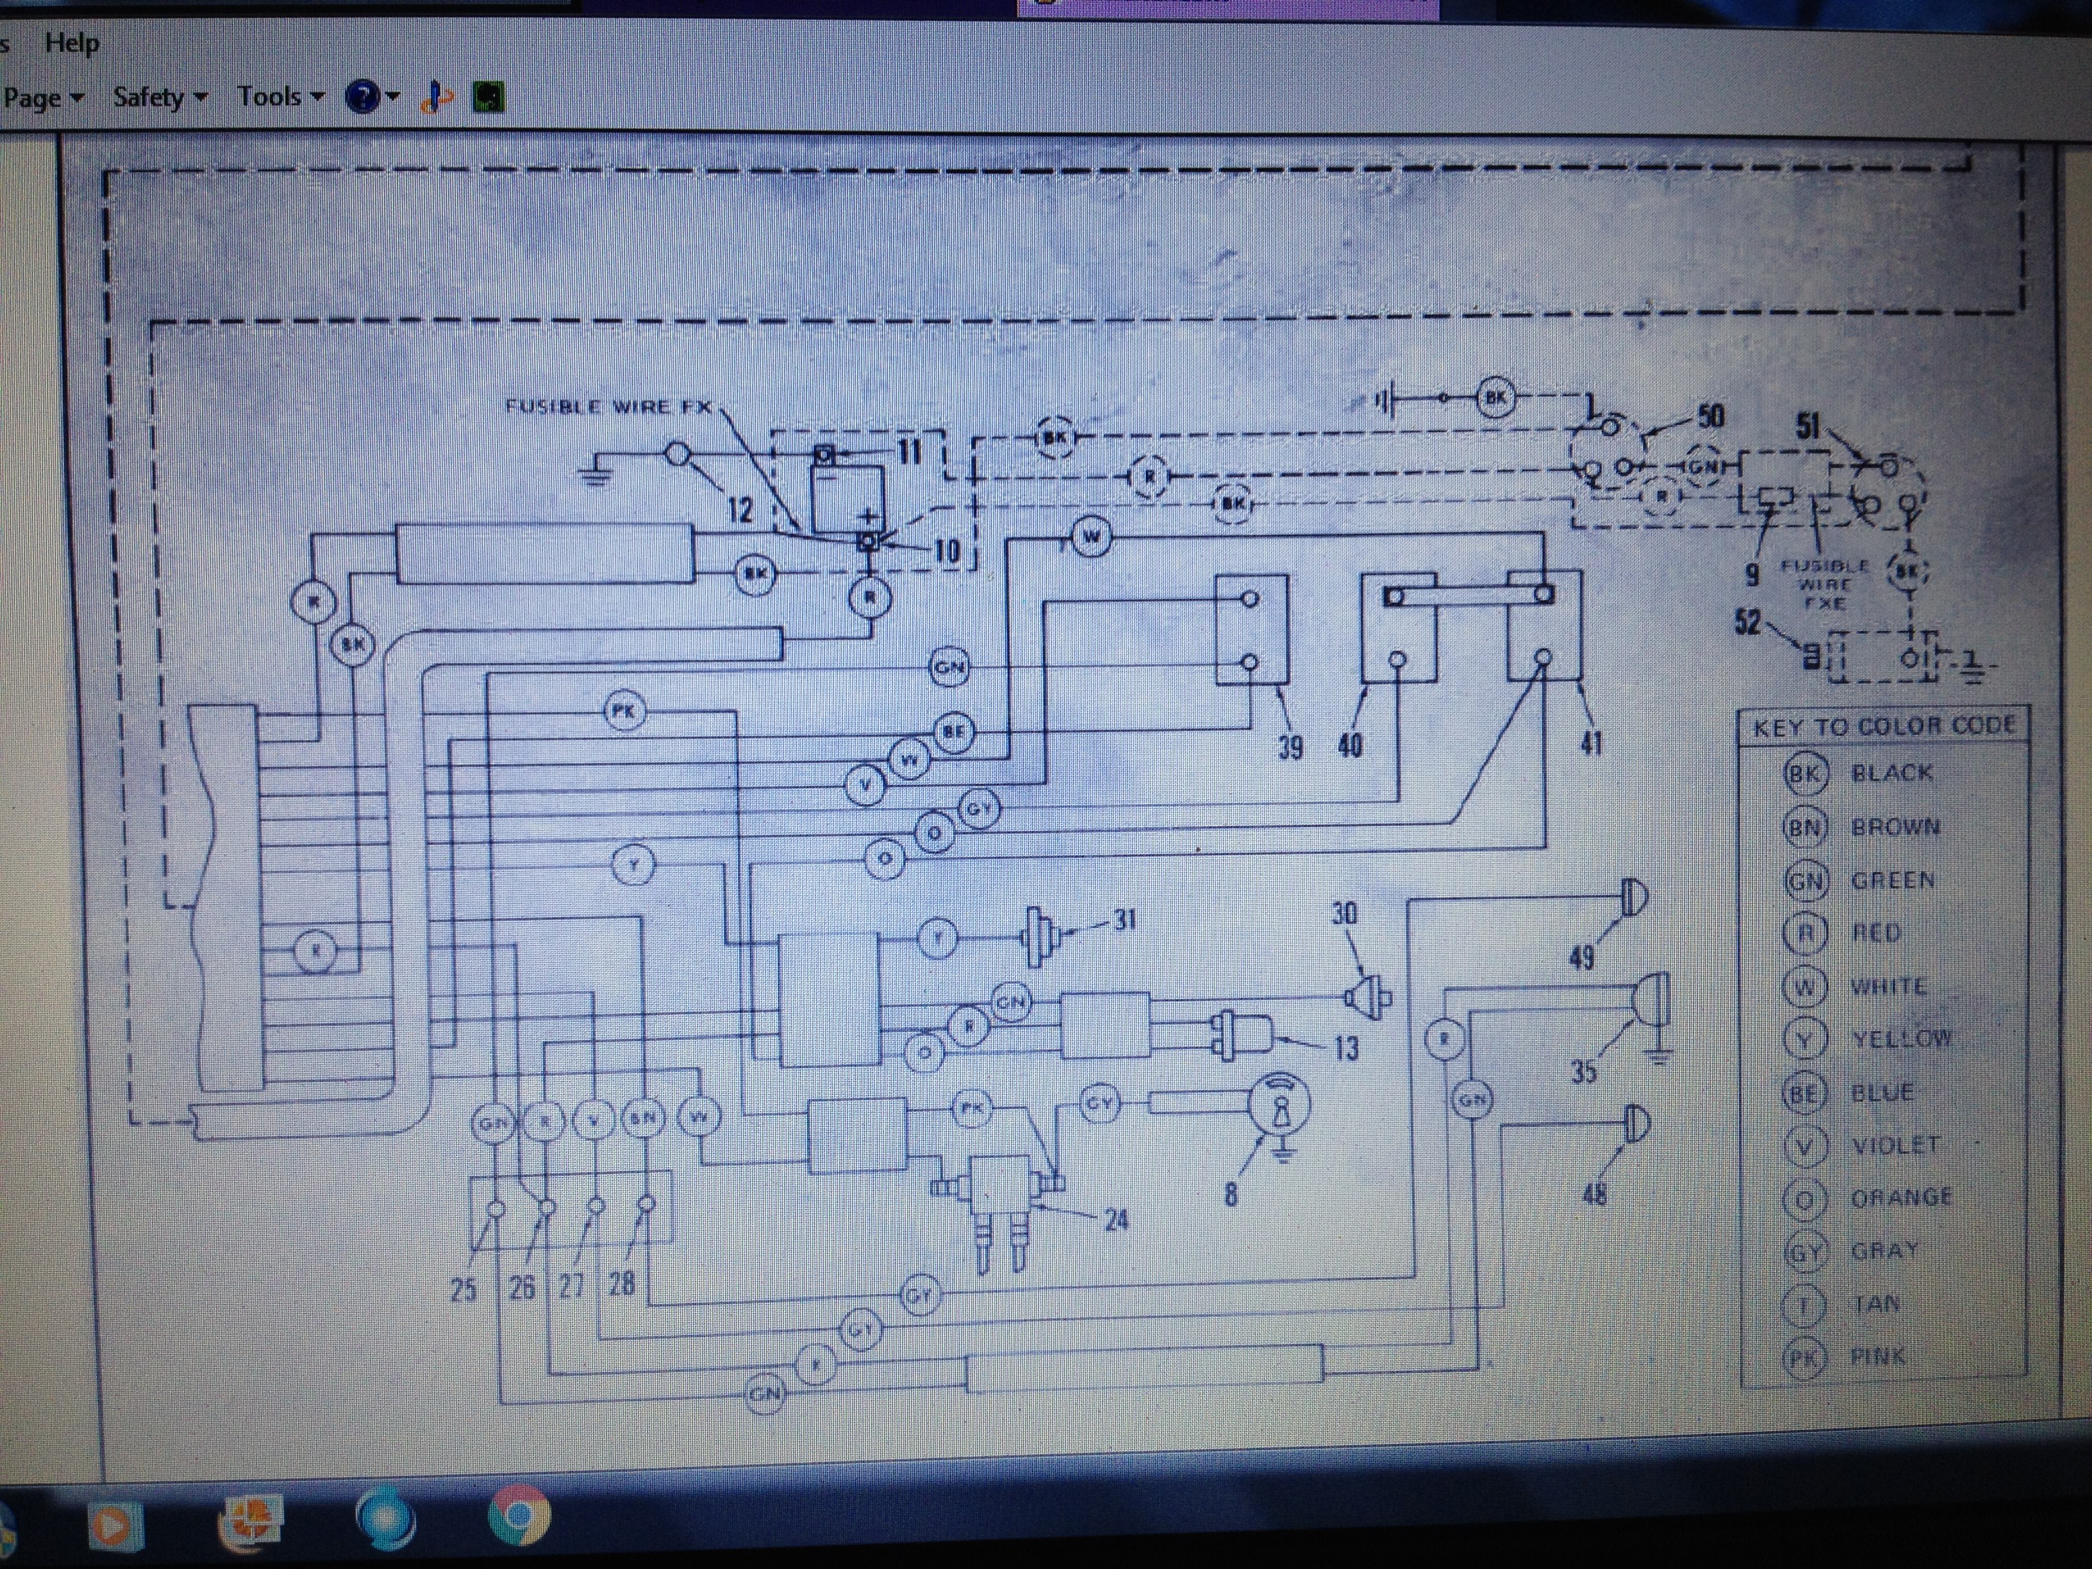Expand the Tools dropdown
This screenshot has width=2092, height=1569.
pyautogui.click(x=280, y=97)
